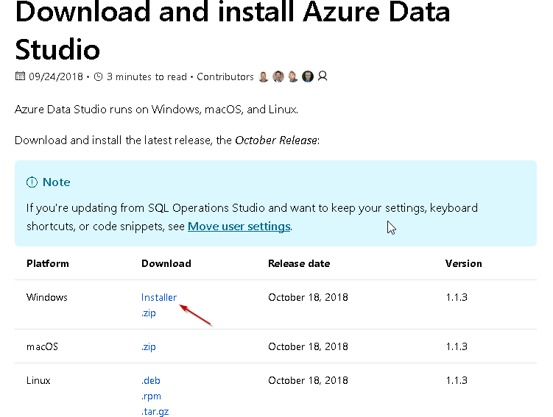
Task: Download the Linux .rpm package
Action: coord(151,396)
